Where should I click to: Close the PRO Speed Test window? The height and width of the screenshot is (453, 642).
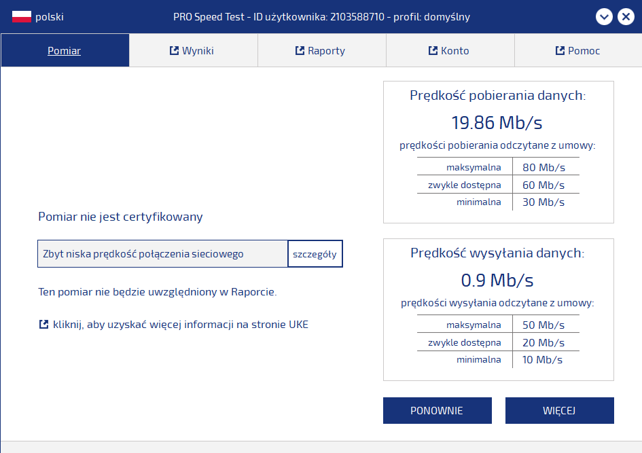coord(626,17)
